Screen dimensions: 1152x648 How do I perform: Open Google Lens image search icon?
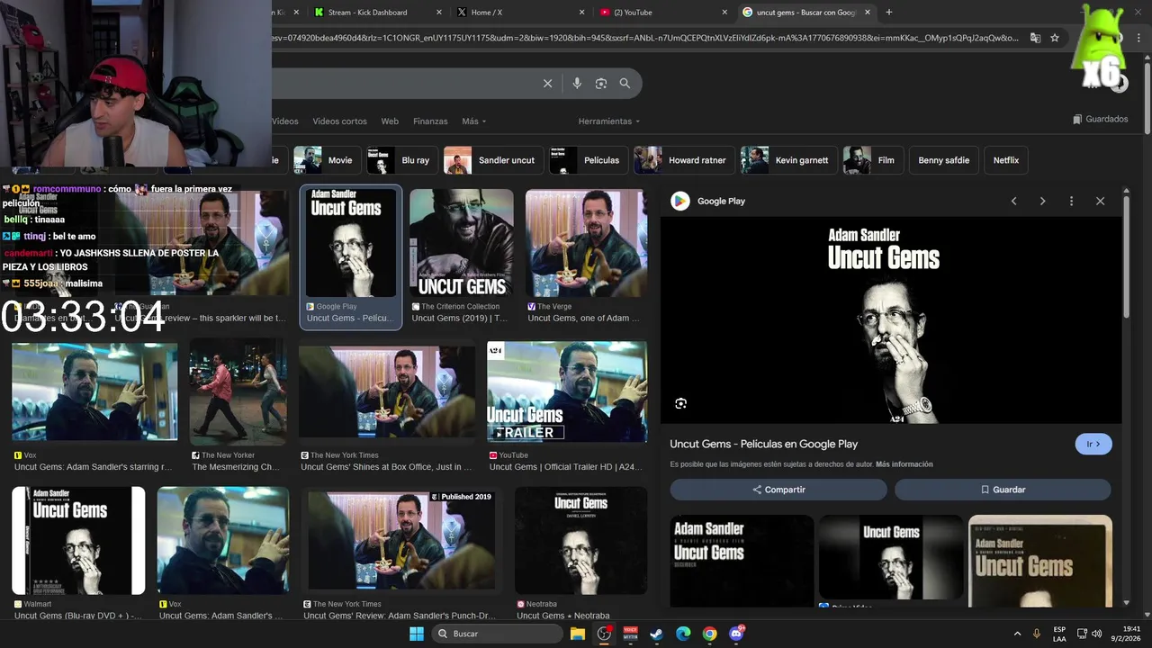601,84
